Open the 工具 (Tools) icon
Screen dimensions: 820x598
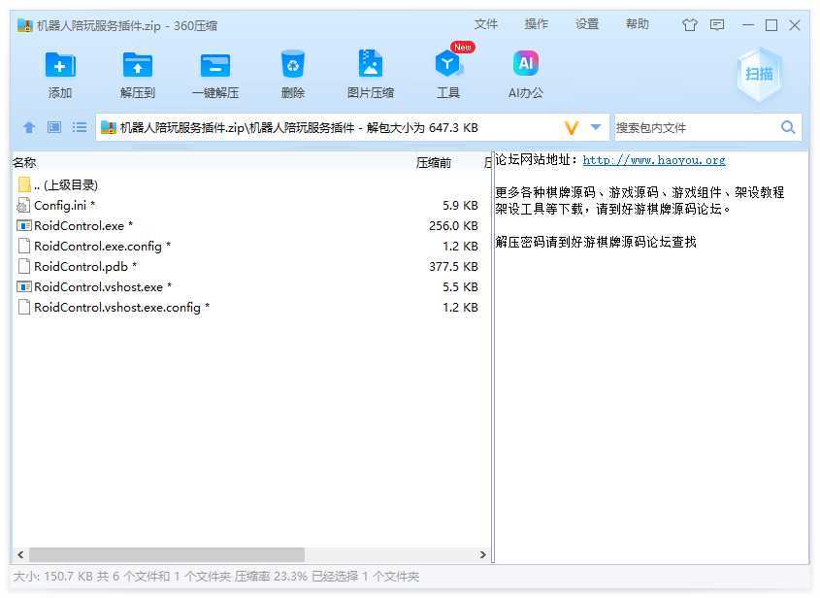447,66
